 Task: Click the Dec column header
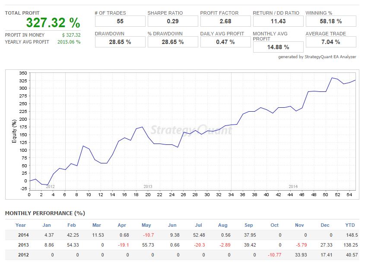point(325,225)
